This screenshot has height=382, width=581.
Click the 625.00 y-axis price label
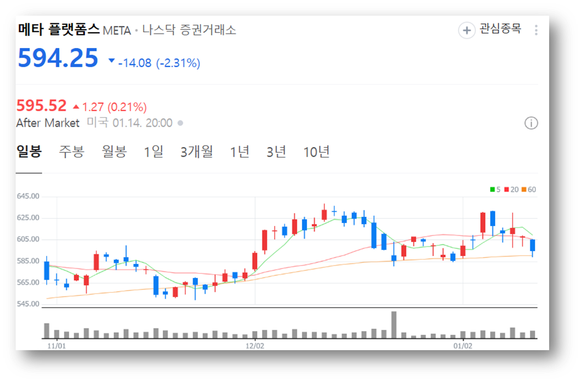click(28, 217)
